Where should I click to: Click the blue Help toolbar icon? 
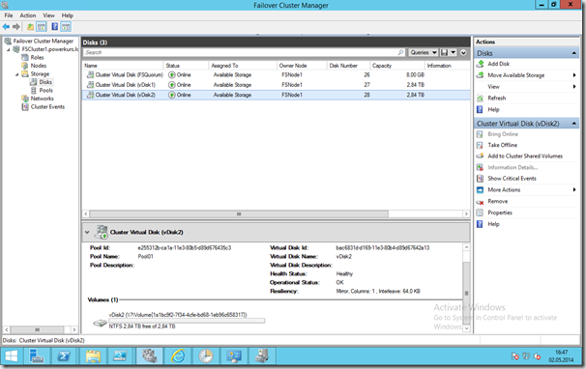coord(54,26)
